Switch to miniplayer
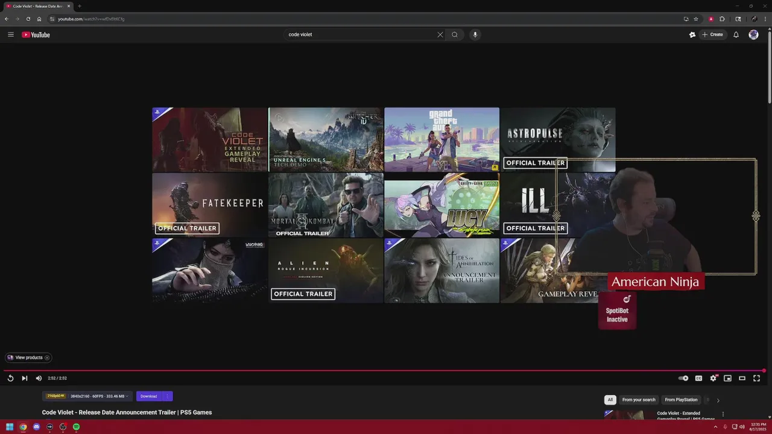 [x=727, y=378]
